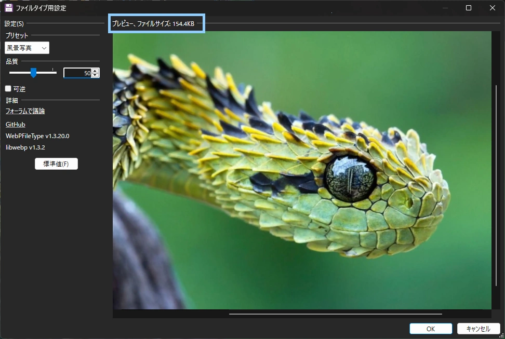Decrease quality with the down stepper arrow
The width and height of the screenshot is (505, 339).
click(x=95, y=75)
